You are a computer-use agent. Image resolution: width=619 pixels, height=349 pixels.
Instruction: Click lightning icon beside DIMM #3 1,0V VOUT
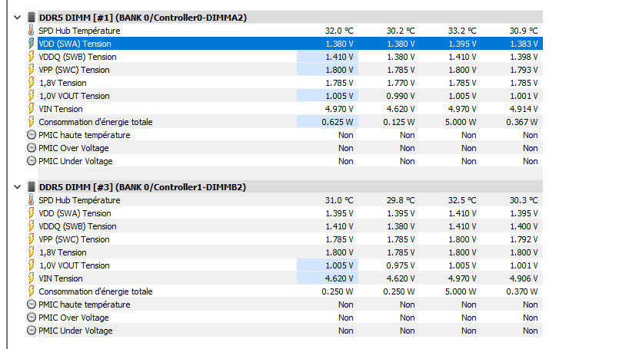click(32, 265)
